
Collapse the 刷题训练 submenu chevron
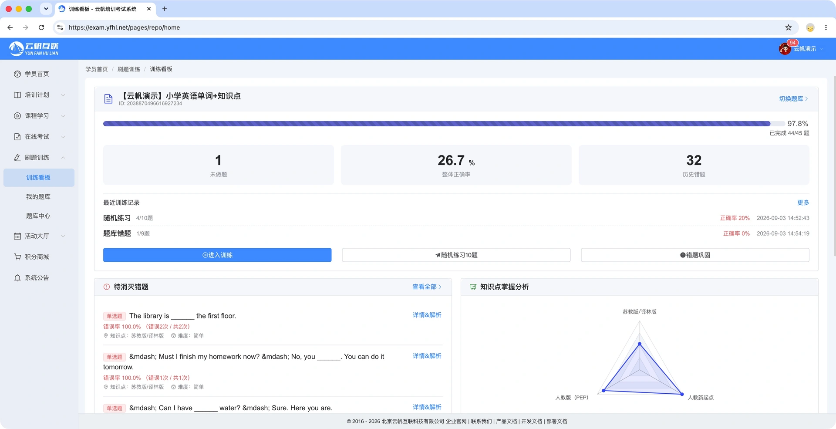(63, 158)
